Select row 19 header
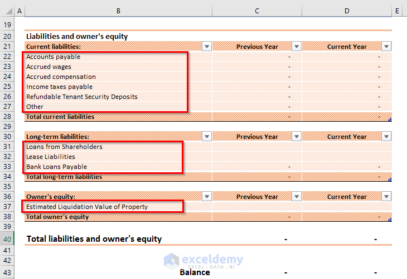The height and width of the screenshot is (279, 407). coord(7,25)
